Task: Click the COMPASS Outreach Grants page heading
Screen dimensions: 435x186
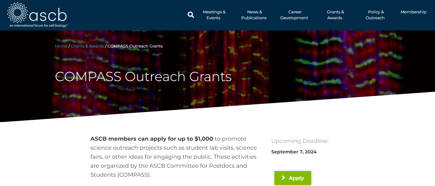Action: (x=143, y=76)
